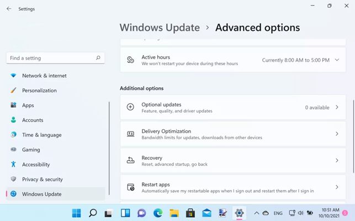355x221 pixels.
Task: Click the pink notification badge in tray
Action: coord(345,213)
